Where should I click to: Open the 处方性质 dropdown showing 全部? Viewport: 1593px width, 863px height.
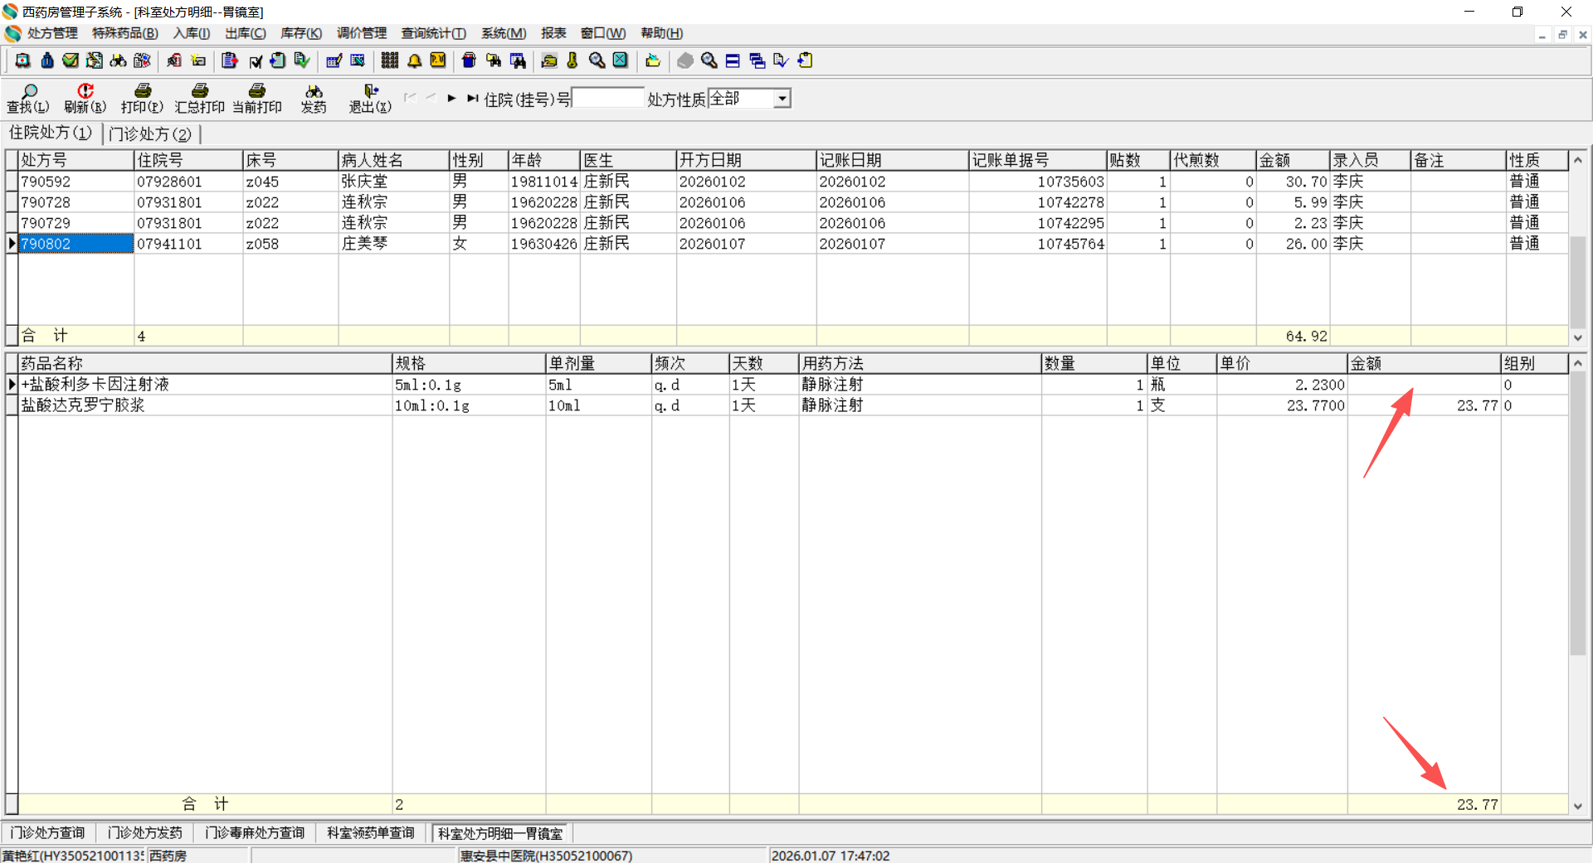(x=782, y=99)
